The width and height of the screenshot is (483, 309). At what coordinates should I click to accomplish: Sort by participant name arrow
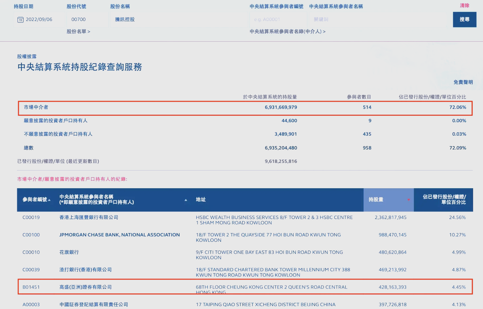pos(186,200)
